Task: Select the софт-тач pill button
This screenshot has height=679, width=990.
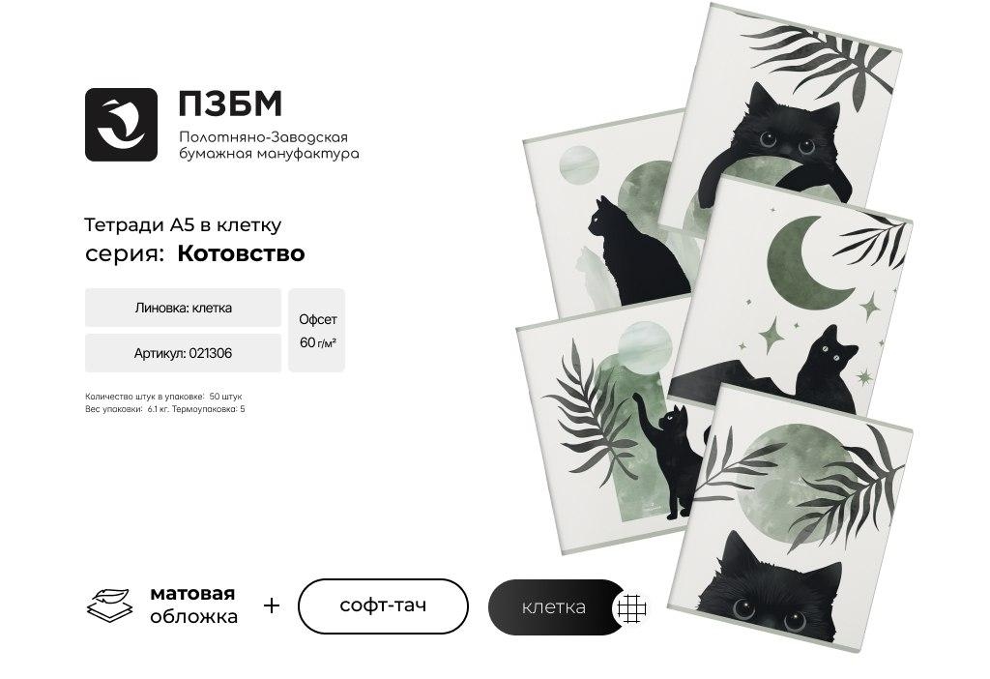Action: tap(383, 605)
